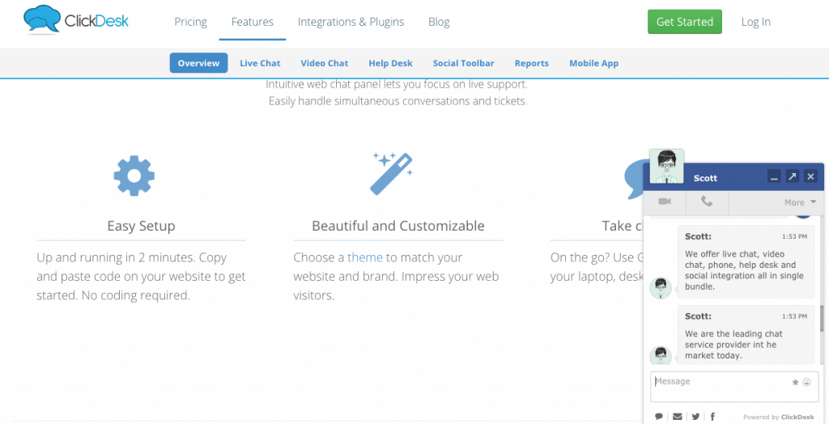
Task: Switch to the Live Chat tab
Action: point(260,63)
